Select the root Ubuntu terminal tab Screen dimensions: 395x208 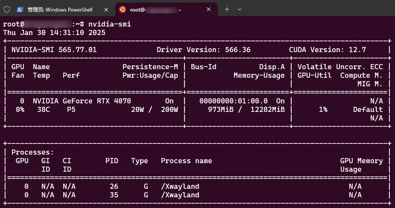[x=162, y=9]
